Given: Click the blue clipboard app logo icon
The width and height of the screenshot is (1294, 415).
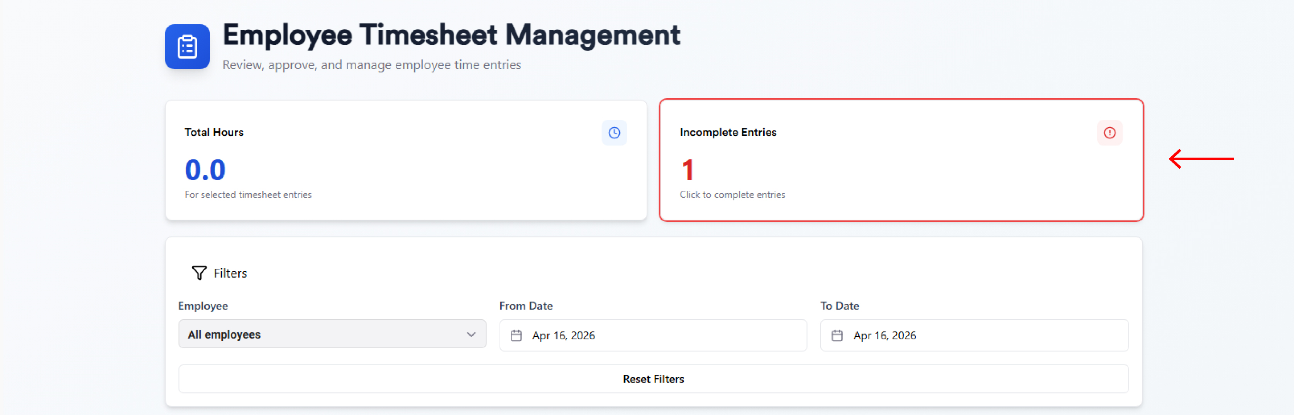Looking at the screenshot, I should pyautogui.click(x=187, y=47).
